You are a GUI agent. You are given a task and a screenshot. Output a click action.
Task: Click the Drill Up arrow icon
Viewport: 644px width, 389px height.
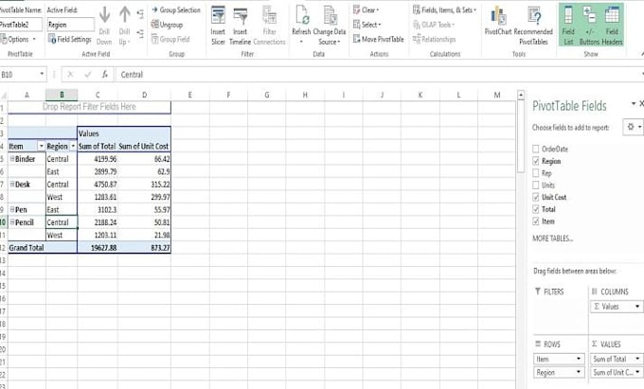click(124, 15)
